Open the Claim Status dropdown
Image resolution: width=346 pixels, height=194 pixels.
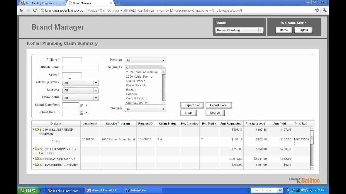click(80, 98)
